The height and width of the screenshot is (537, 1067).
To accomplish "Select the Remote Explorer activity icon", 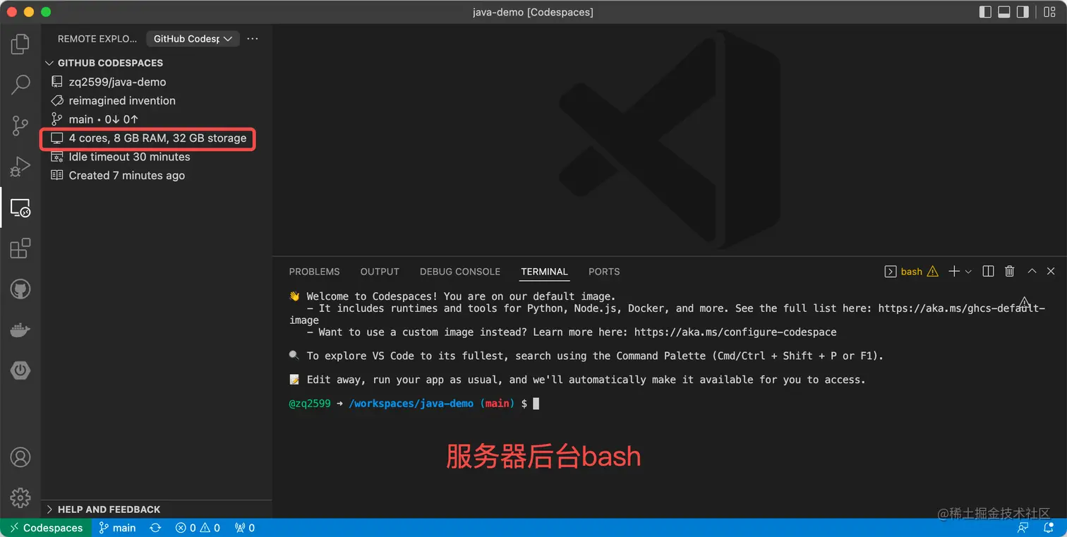I will click(20, 208).
